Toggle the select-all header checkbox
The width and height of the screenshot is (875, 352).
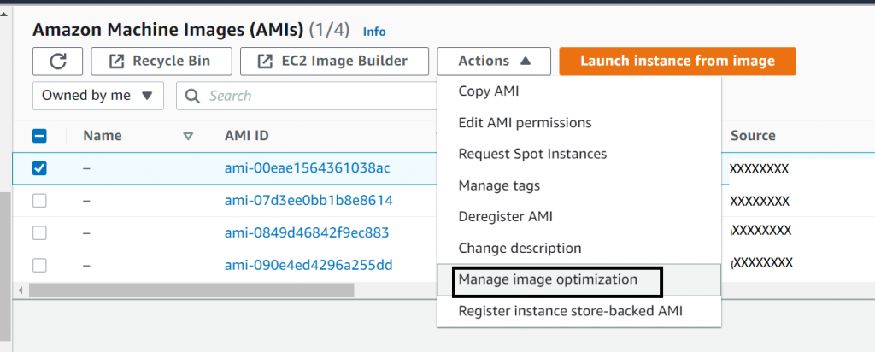(39, 136)
